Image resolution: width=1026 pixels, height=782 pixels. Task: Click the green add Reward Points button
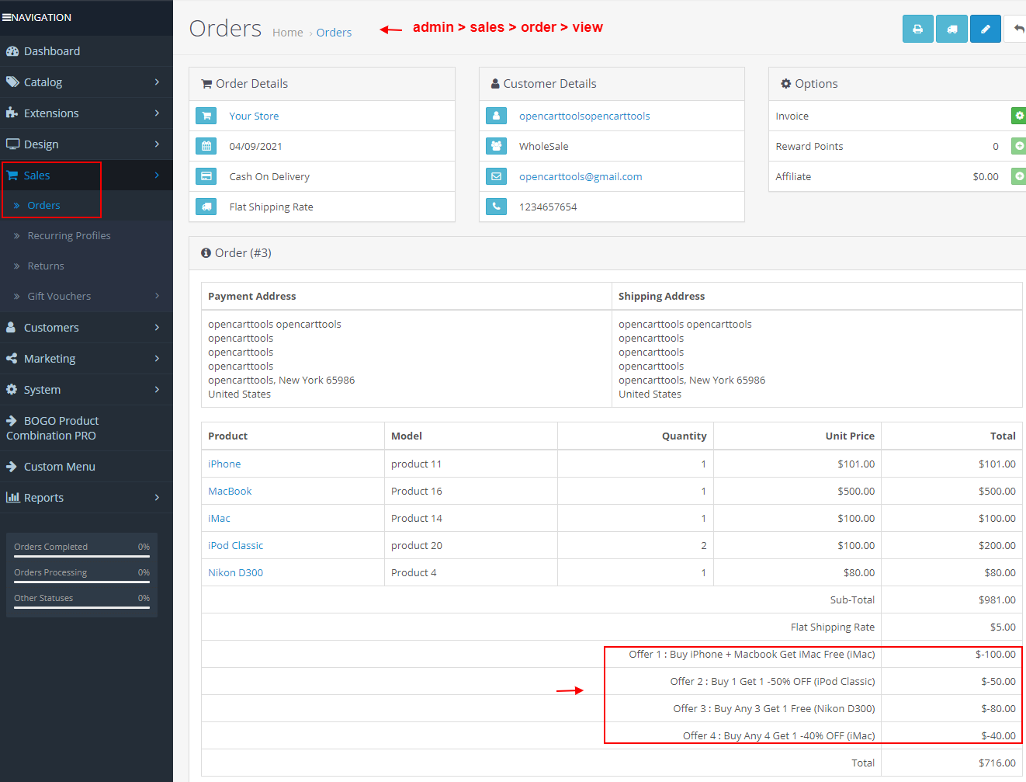pos(1019,146)
